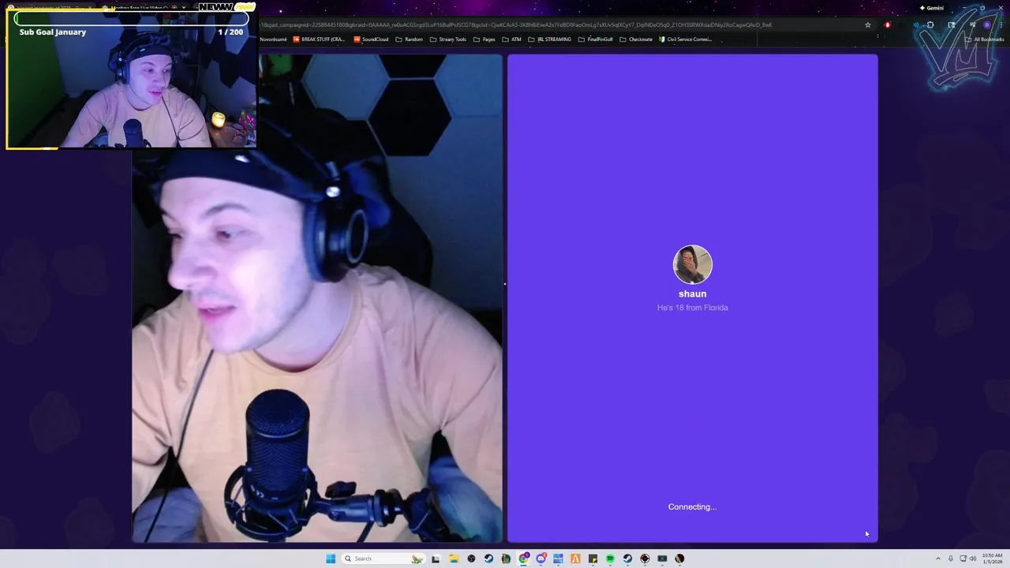Open the Chrome extensions puzzle icon
The height and width of the screenshot is (568, 1010).
930,24
